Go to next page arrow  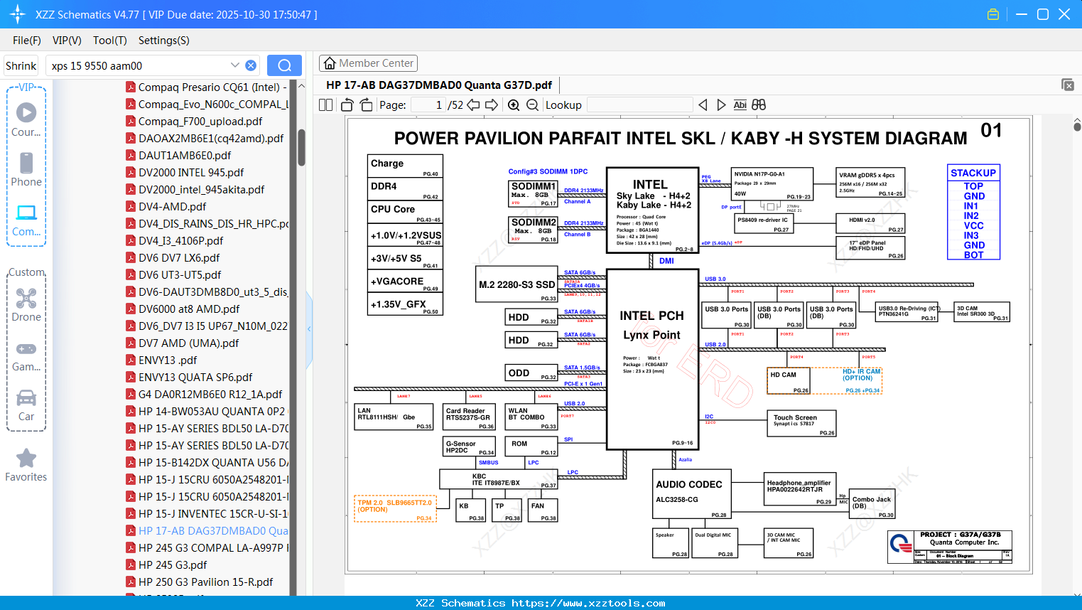click(x=492, y=105)
